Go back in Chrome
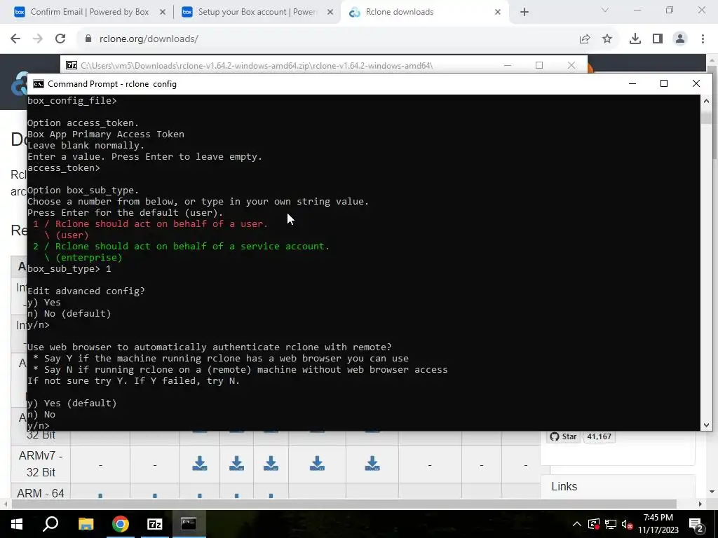This screenshot has width=718, height=538. [x=15, y=39]
